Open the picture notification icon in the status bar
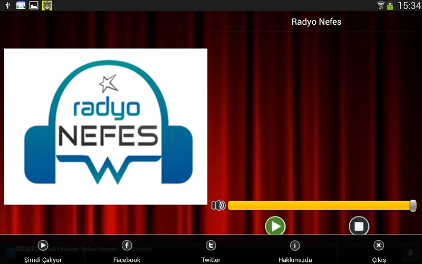 pos(34,5)
